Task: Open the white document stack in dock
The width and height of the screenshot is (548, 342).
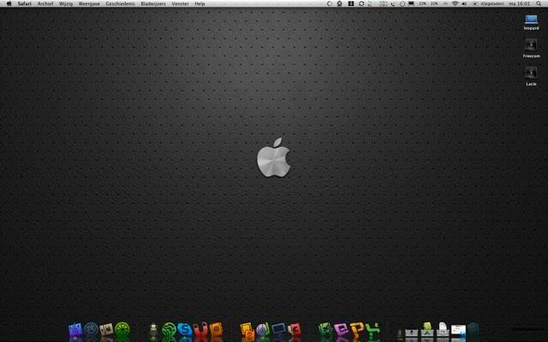Action: point(443,330)
